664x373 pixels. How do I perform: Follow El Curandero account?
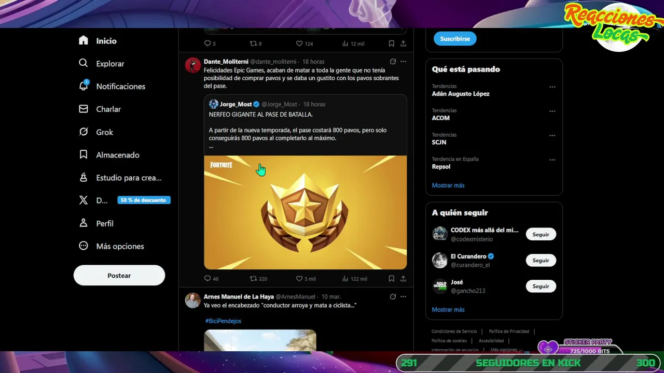pos(541,260)
